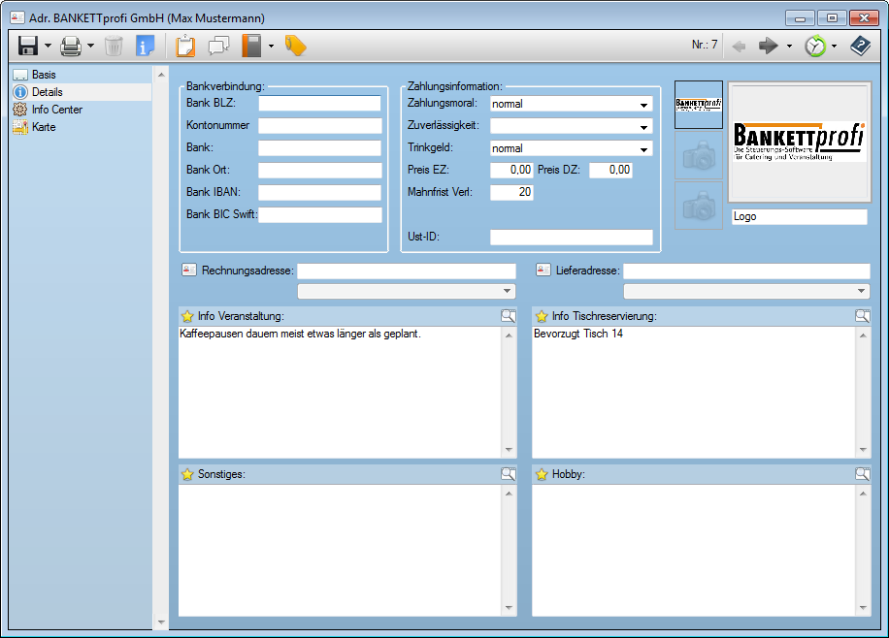Go to next record with forward arrow
The width and height of the screenshot is (889, 638).
769,46
